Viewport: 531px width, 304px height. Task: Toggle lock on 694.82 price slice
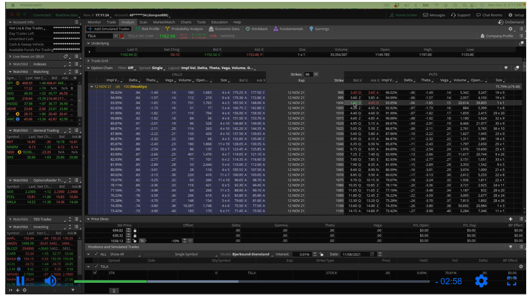135,230
